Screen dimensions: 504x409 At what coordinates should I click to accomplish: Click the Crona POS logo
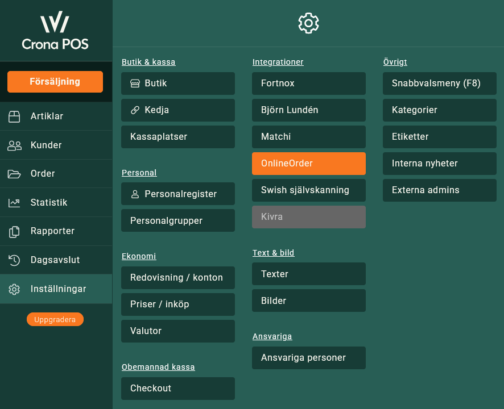pyautogui.click(x=55, y=32)
